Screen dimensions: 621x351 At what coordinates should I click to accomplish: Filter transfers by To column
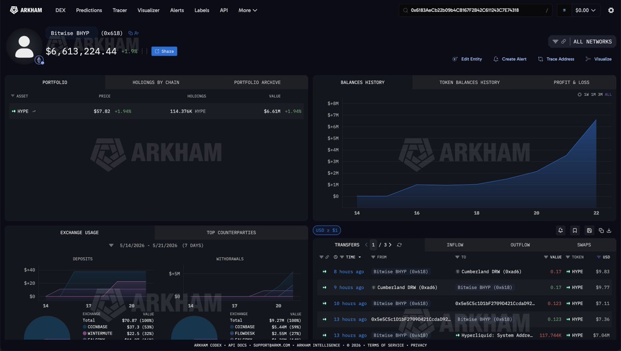457,257
